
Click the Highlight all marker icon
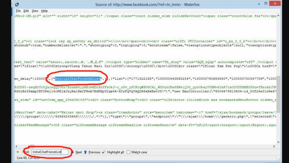click(103, 152)
